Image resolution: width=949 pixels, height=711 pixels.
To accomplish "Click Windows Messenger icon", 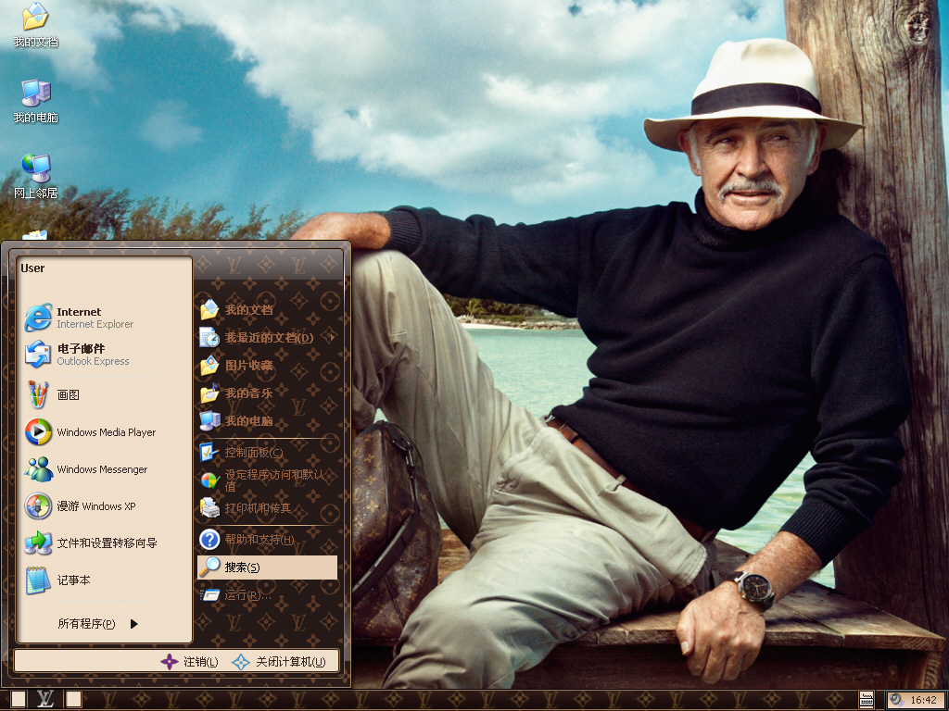I will [x=38, y=469].
